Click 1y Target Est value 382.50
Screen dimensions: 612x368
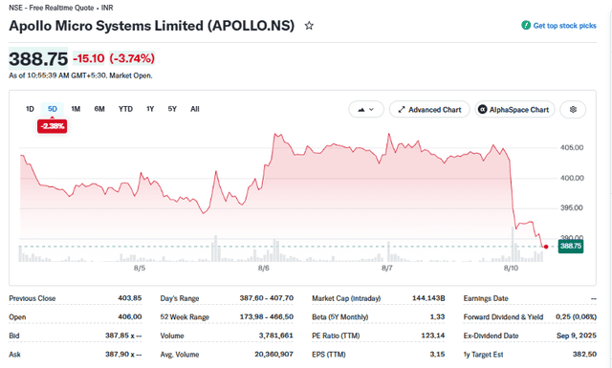click(584, 355)
